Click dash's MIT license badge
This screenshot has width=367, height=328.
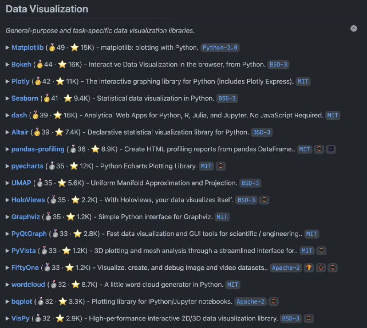coord(333,115)
